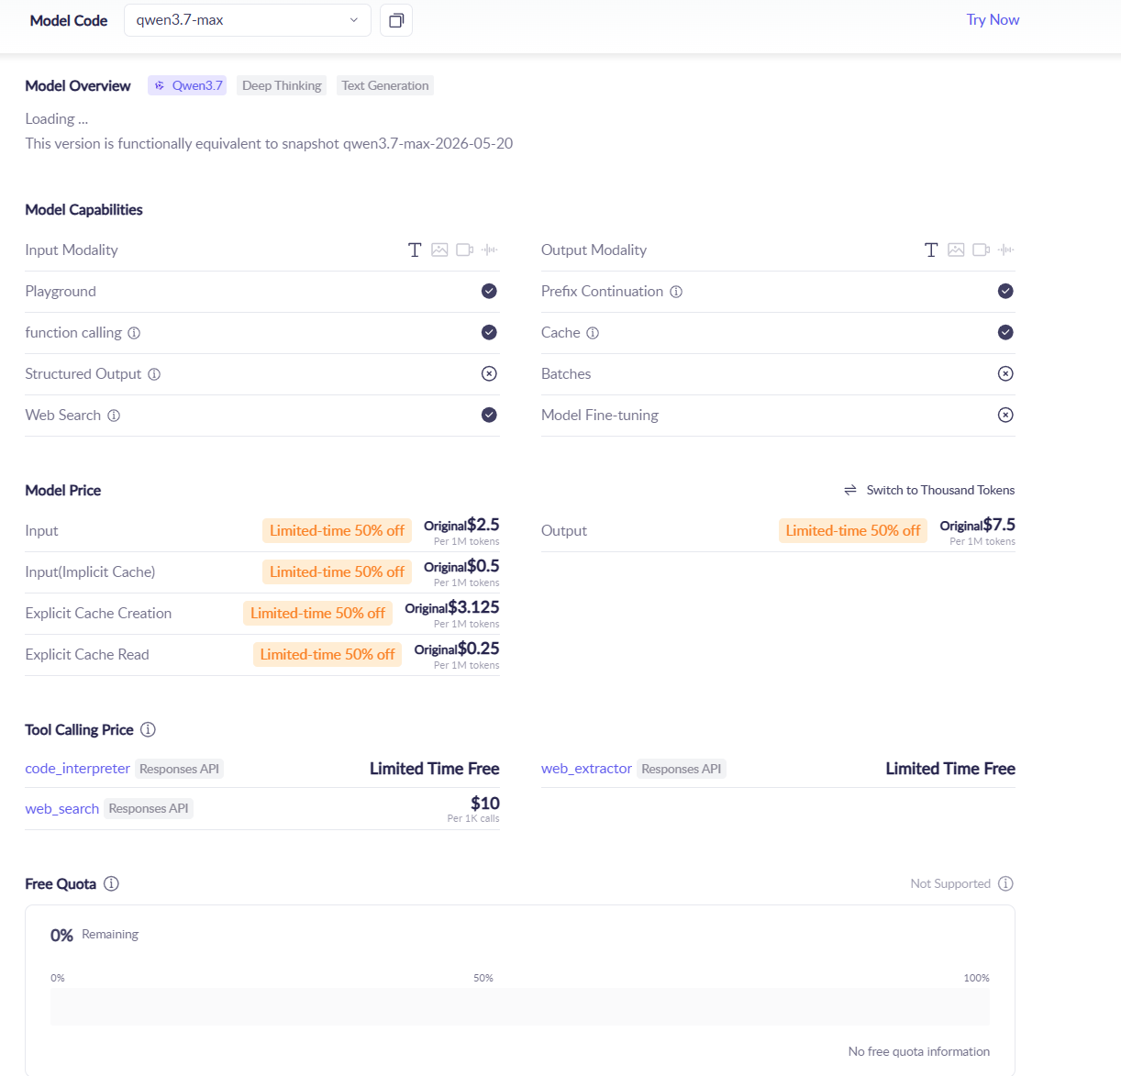Open the Model Code dropdown qwen3.7-max
The image size is (1121, 1076).
(248, 20)
